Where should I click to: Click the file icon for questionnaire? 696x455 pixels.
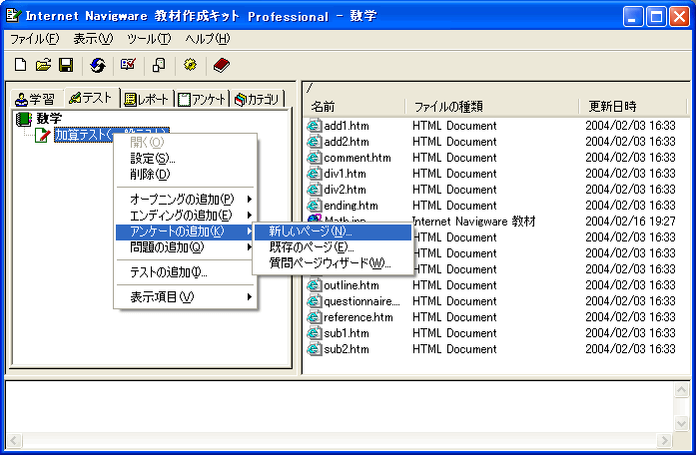pos(314,301)
